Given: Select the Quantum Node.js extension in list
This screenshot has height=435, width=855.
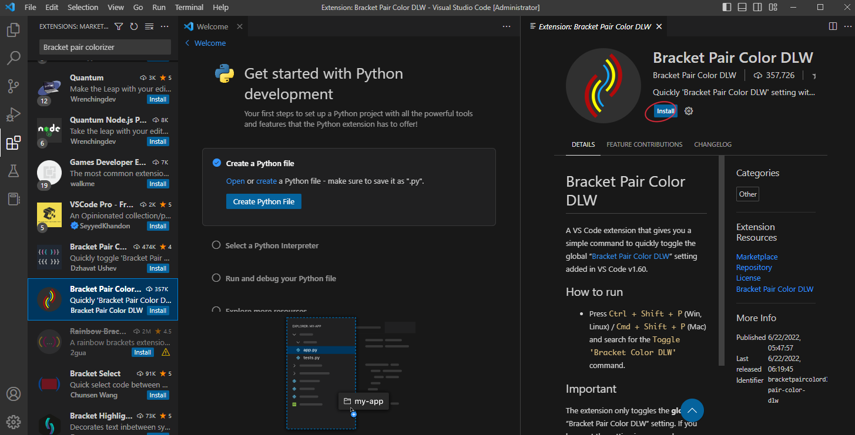Looking at the screenshot, I should click(x=103, y=130).
